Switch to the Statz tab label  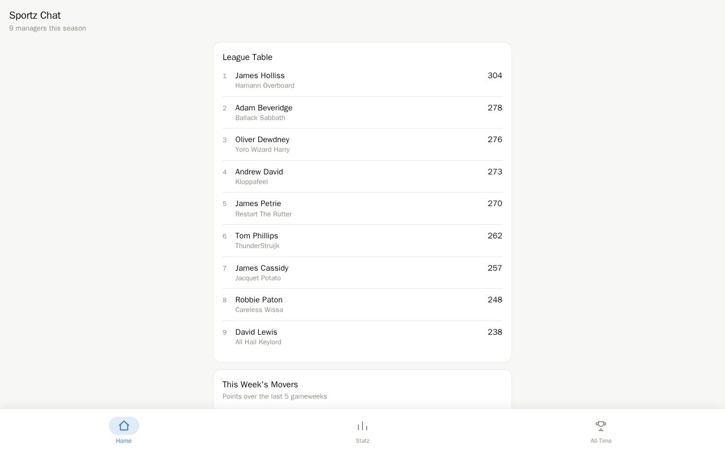[x=362, y=441]
